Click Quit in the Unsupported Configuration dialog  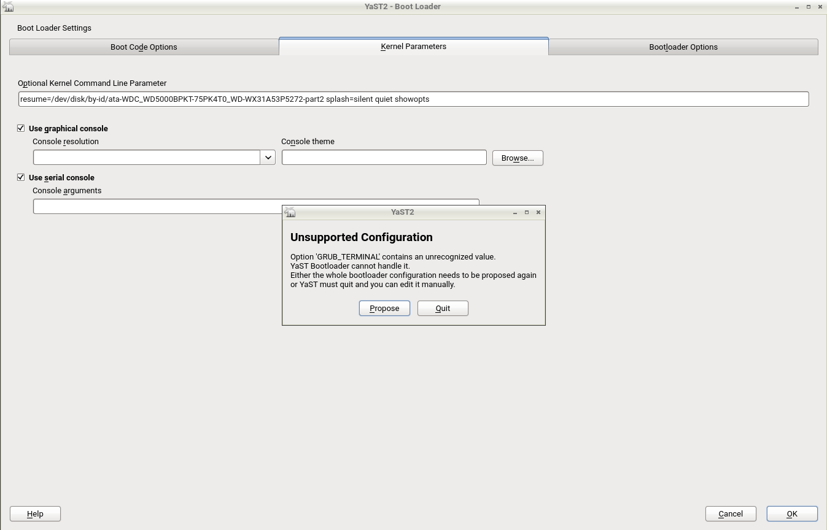point(443,309)
